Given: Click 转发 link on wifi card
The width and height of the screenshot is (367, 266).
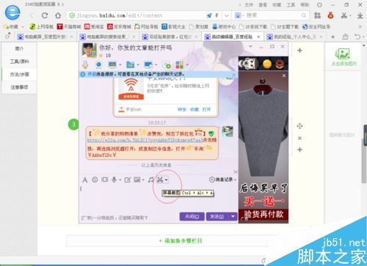Looking at the screenshot, I should coord(182,109).
